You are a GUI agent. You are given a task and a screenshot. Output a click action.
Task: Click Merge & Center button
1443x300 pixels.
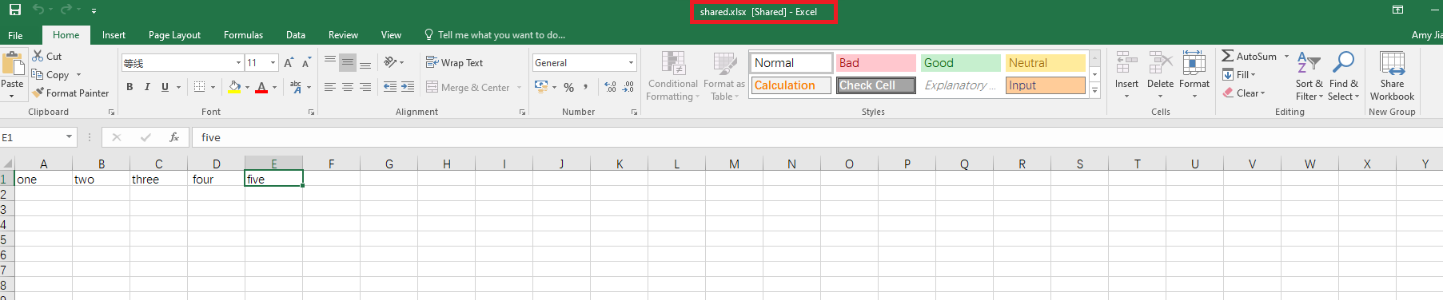[468, 88]
